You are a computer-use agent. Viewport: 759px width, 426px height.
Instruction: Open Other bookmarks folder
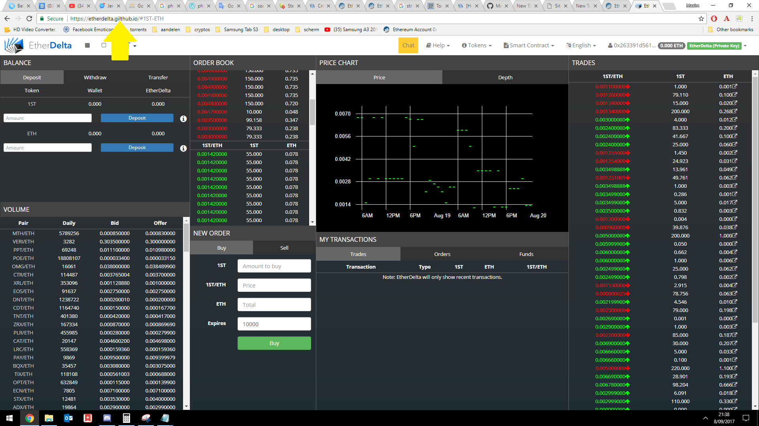pos(731,30)
